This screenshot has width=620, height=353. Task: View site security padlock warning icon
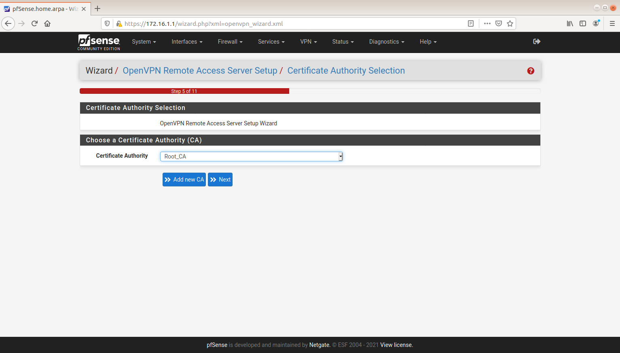pos(119,23)
